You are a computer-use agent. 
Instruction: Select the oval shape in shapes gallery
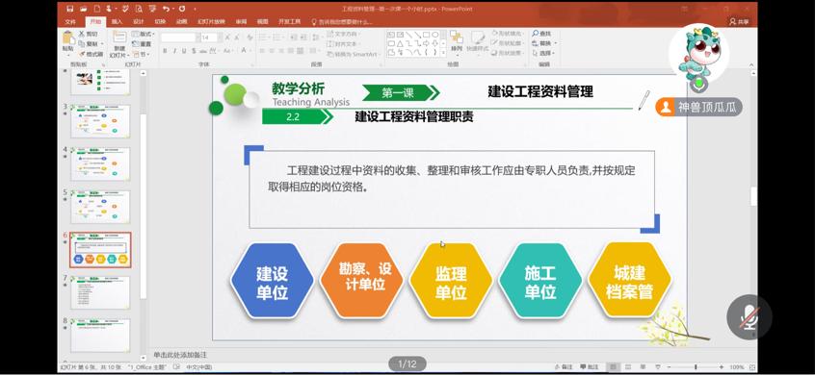[435, 35]
